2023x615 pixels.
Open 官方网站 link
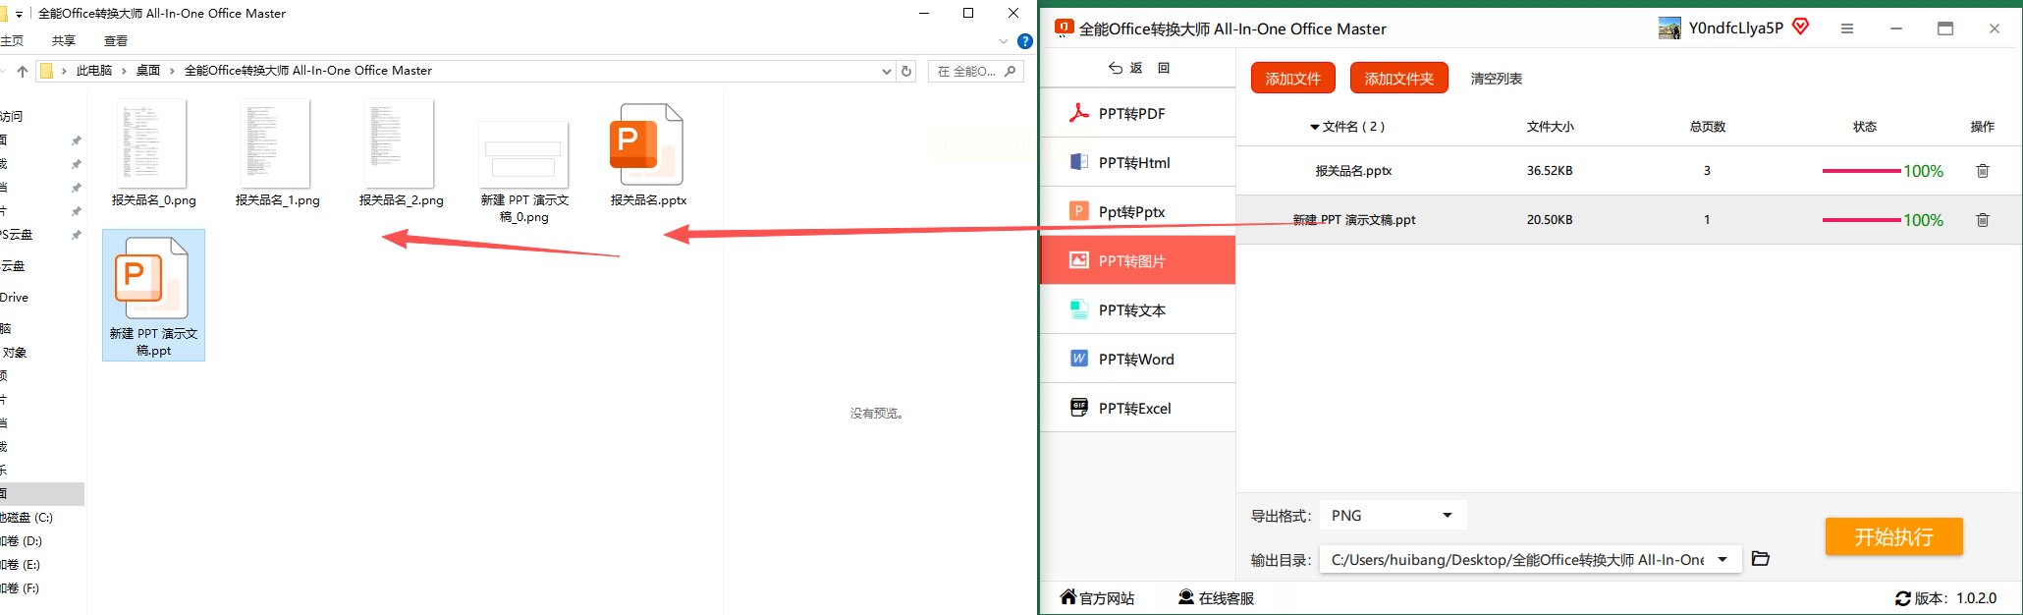click(x=1097, y=597)
